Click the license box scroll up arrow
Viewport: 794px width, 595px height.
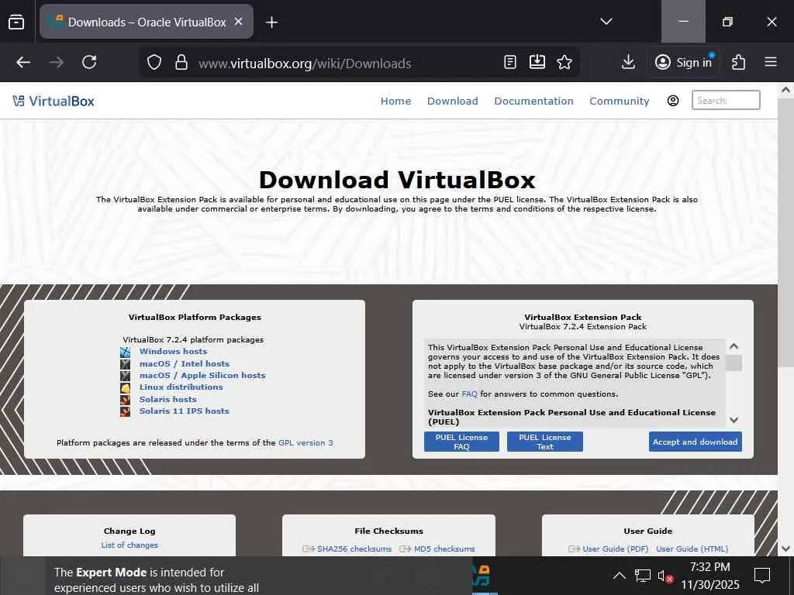point(734,346)
